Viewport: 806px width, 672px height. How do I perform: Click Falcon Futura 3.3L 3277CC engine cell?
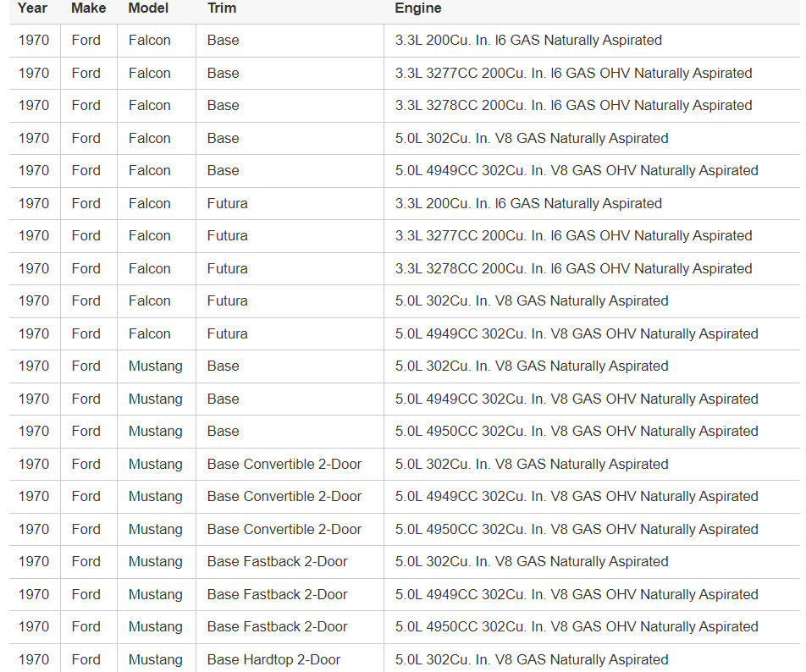[x=573, y=236]
